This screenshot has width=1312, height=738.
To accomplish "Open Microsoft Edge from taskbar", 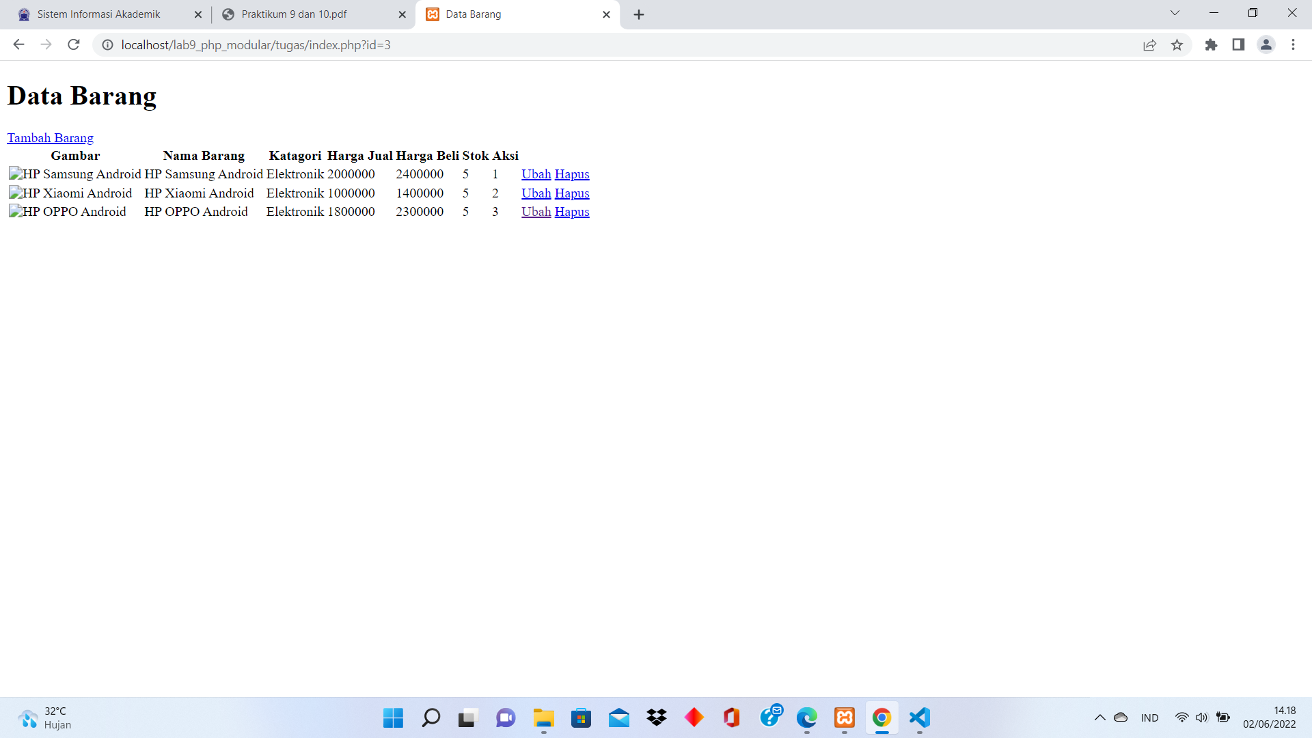I will [807, 717].
